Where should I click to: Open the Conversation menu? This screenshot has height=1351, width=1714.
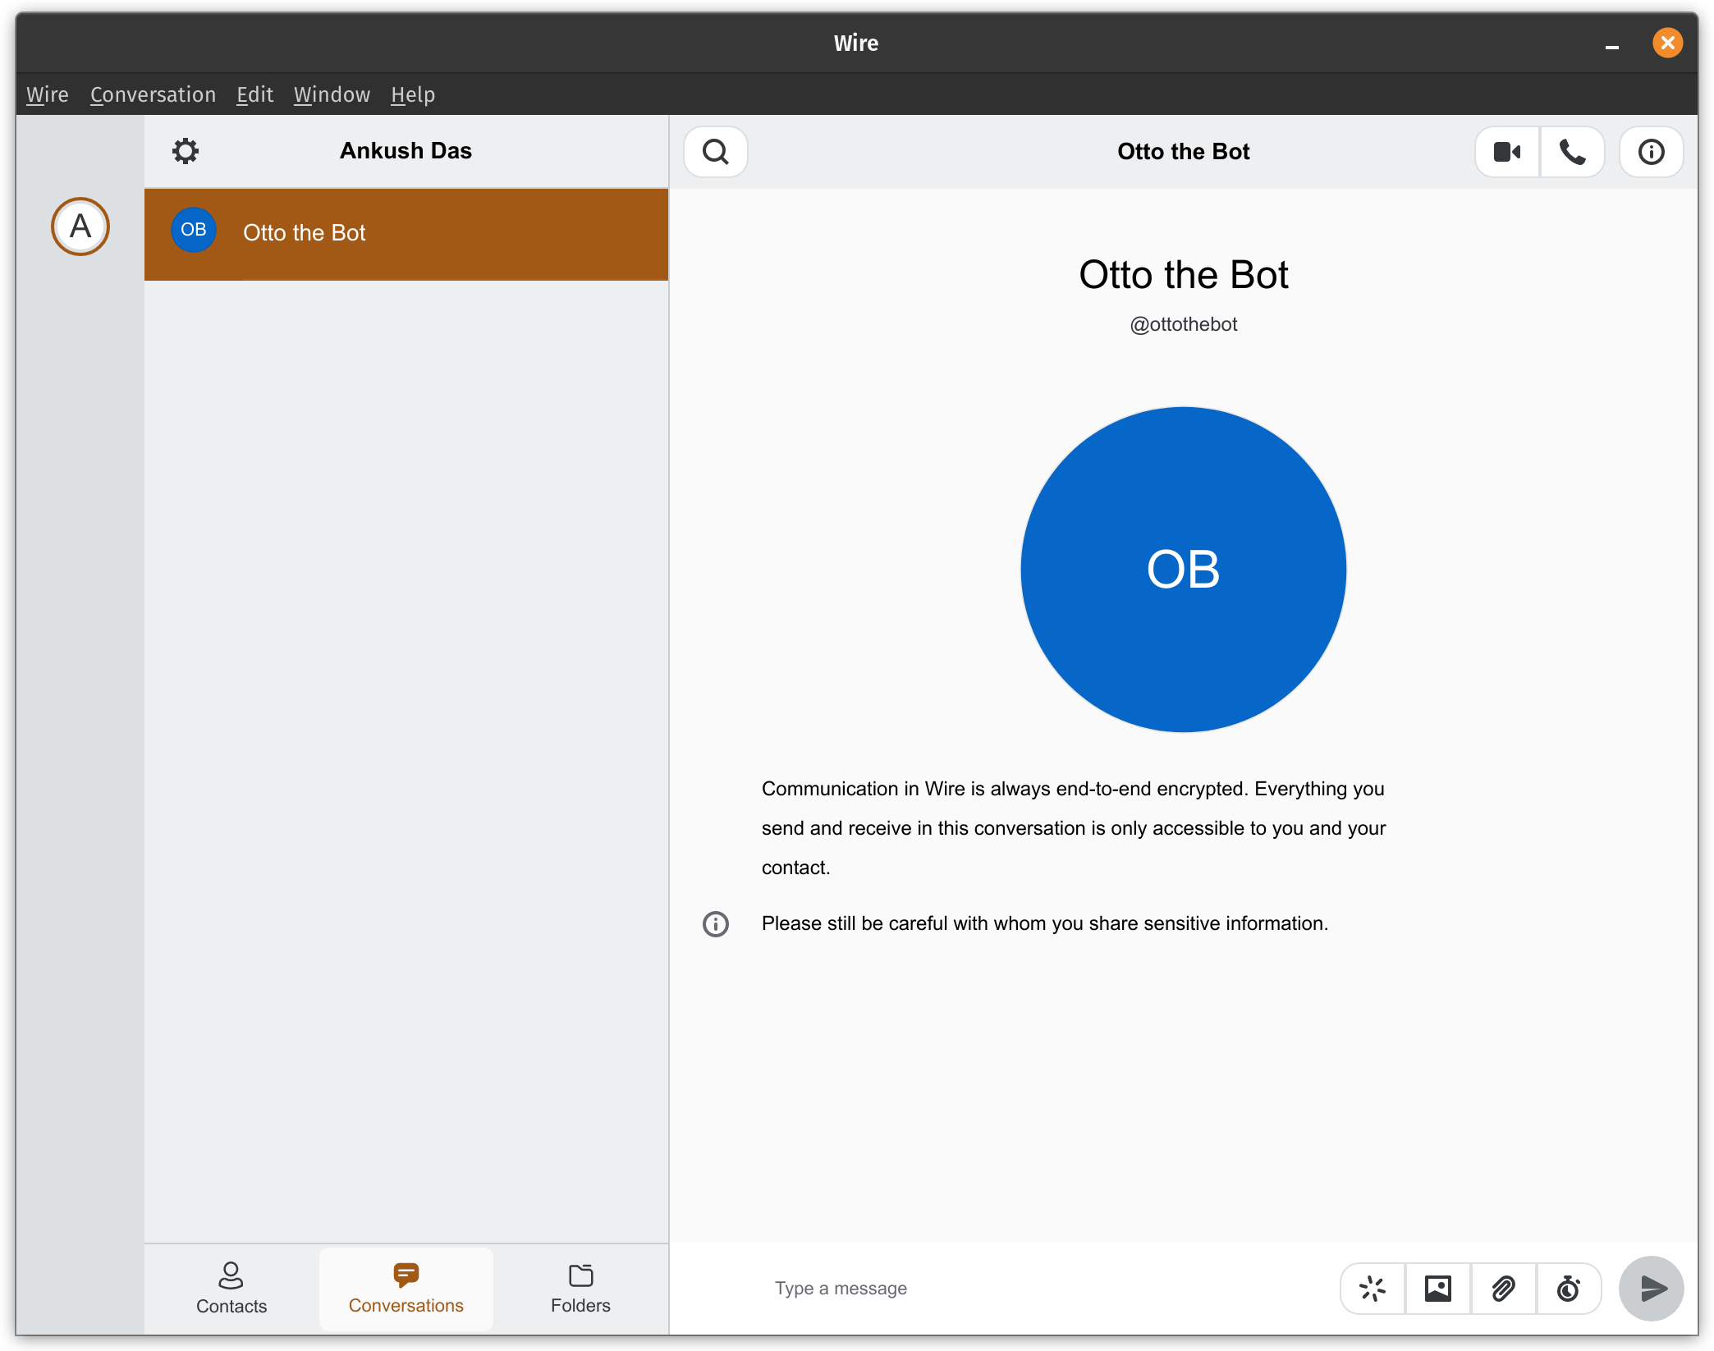(x=153, y=94)
